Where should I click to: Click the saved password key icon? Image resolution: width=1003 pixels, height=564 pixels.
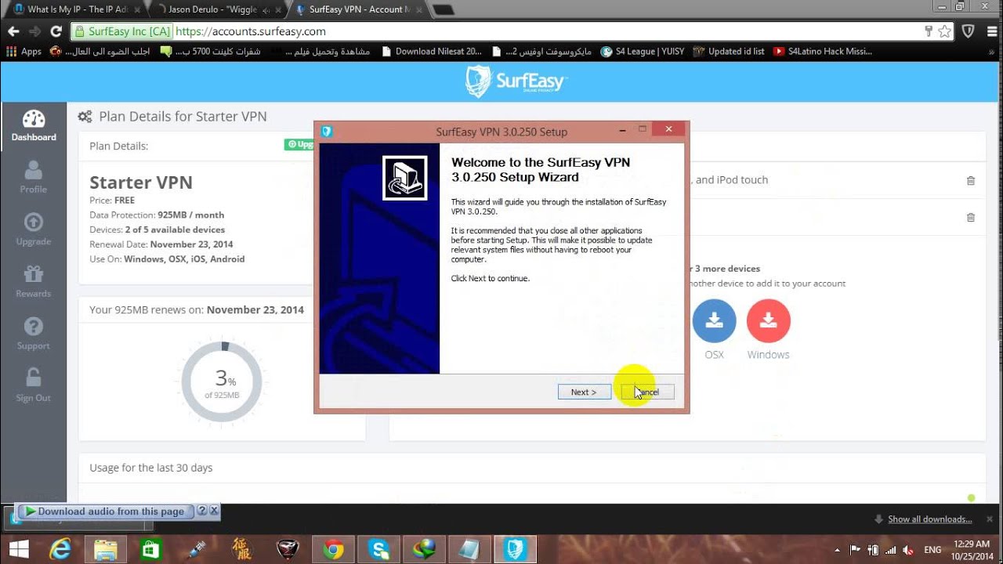[x=928, y=31]
